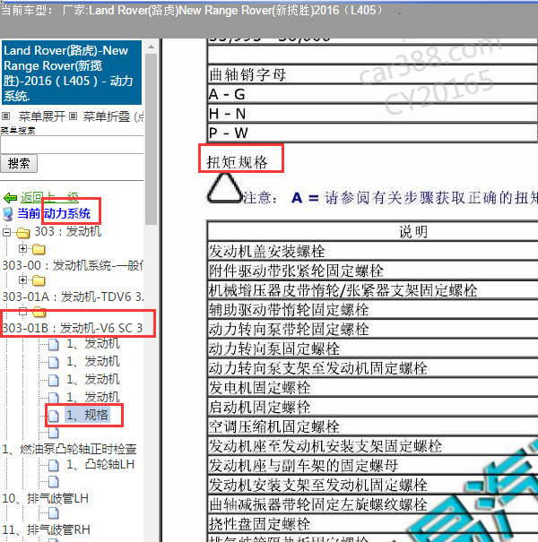Click the 返回上一级 back link
Viewport: 538px width, 542px height.
pyautogui.click(x=49, y=198)
